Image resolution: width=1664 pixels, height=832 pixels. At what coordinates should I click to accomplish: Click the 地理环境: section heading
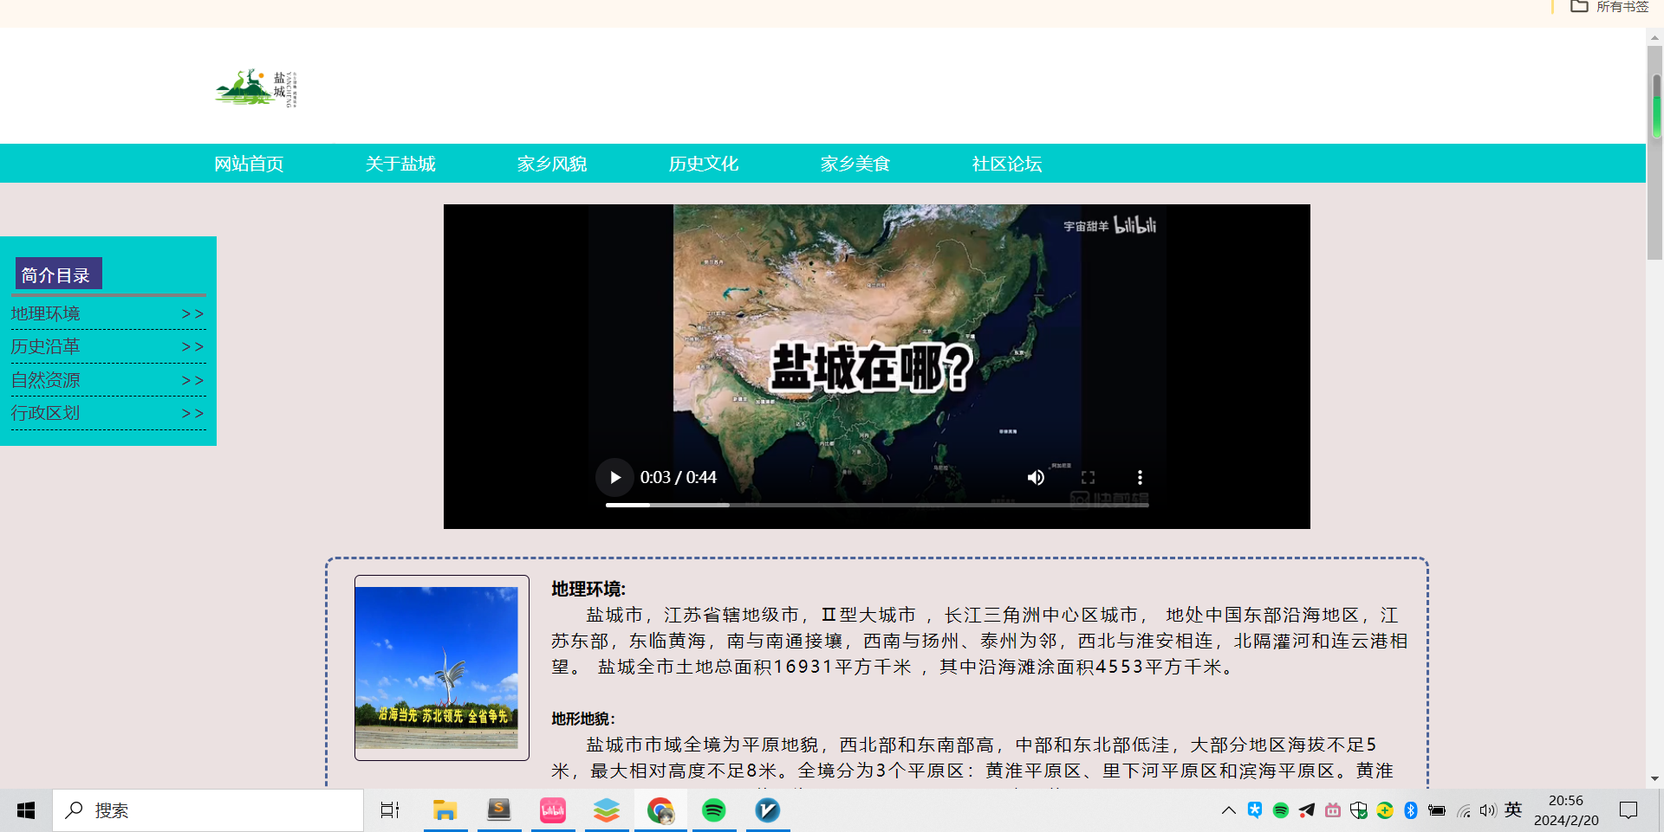588,589
